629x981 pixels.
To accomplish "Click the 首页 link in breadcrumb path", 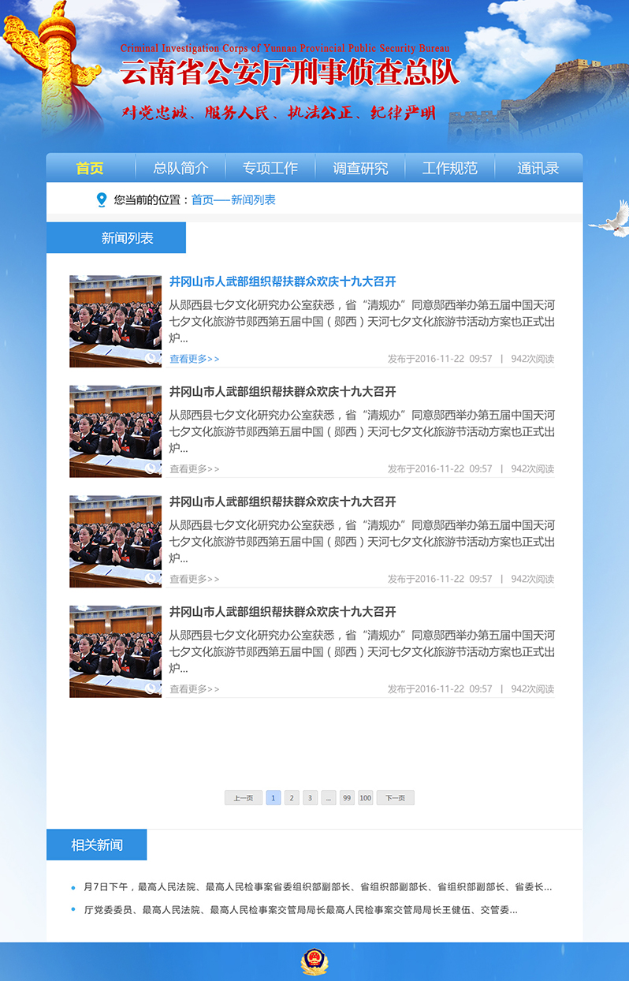I will pos(202,200).
